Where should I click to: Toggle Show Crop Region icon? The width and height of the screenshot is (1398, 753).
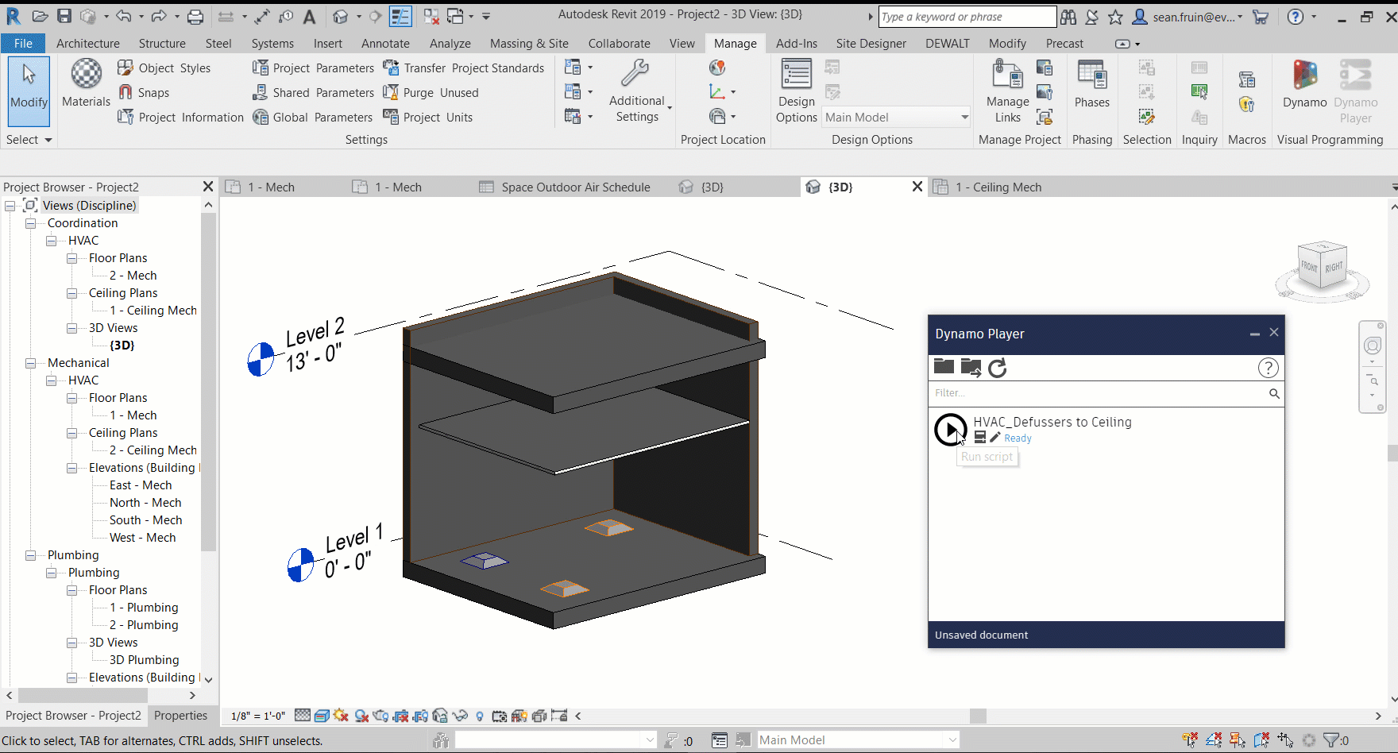(x=421, y=716)
